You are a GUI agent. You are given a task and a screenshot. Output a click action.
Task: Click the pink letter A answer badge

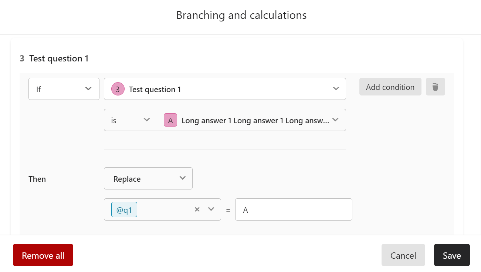(x=170, y=120)
